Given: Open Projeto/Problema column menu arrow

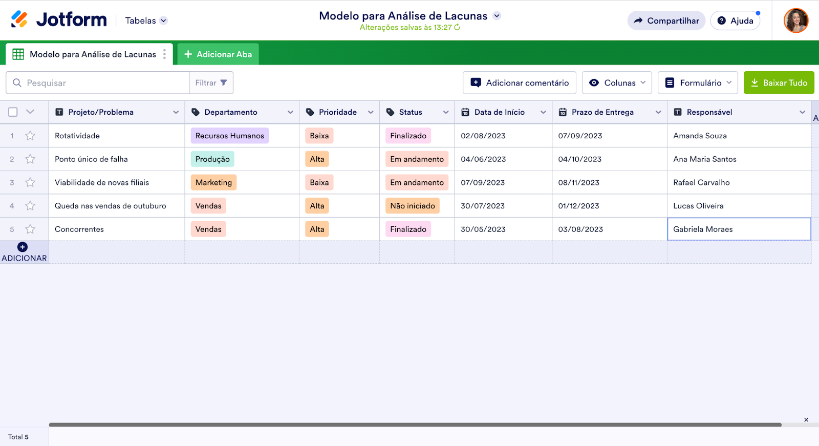Looking at the screenshot, I should click(x=176, y=112).
